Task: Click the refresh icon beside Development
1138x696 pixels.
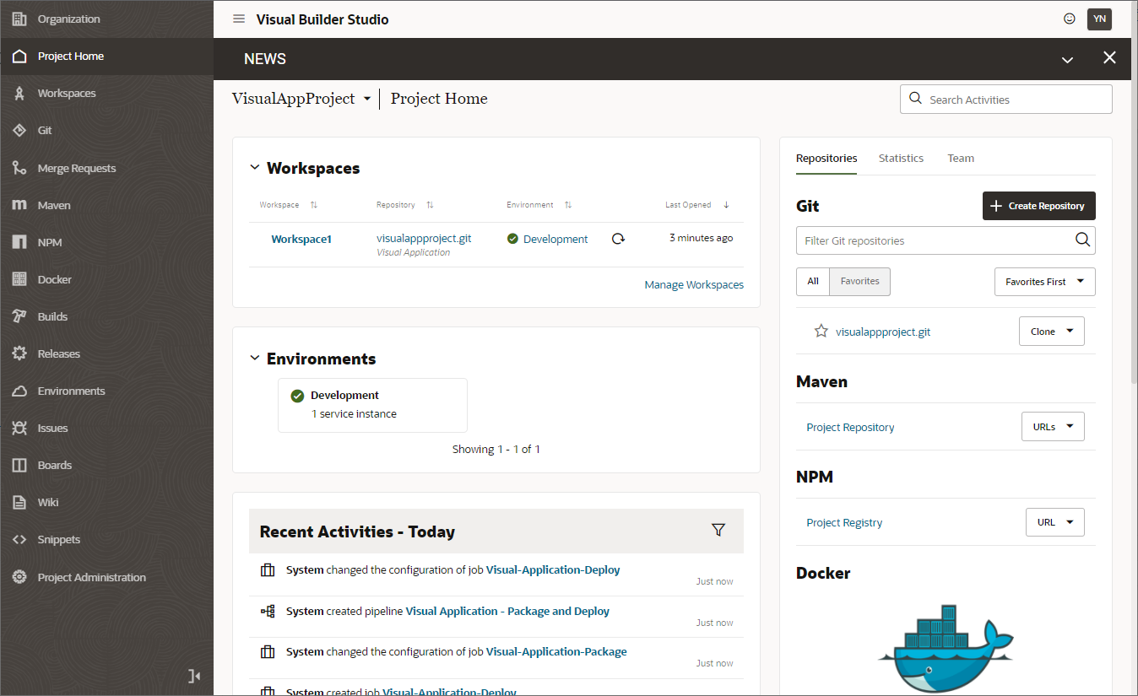Action: [x=618, y=239]
